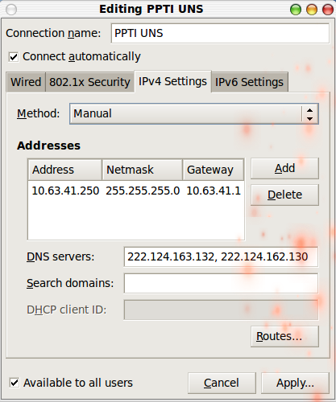Click the gray circle window menu button
Screen dimensions: 336x402
coord(11,10)
